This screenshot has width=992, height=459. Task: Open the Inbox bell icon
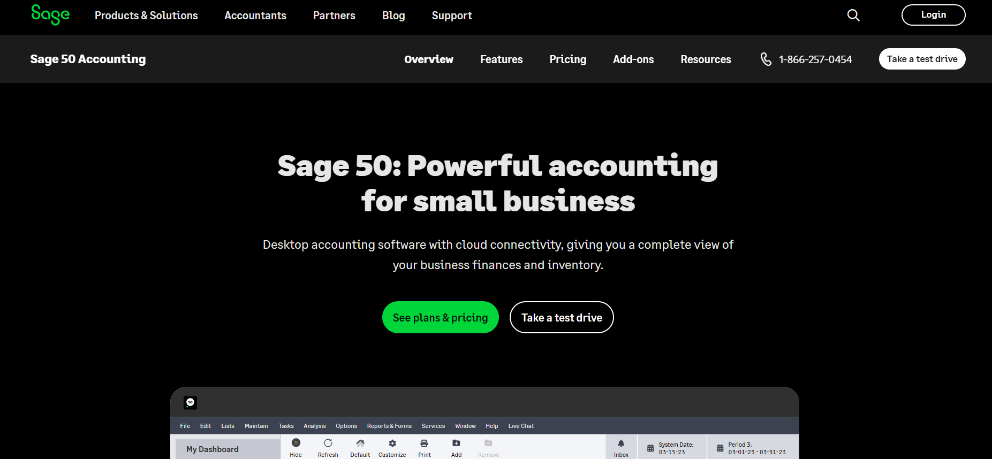coord(621,443)
